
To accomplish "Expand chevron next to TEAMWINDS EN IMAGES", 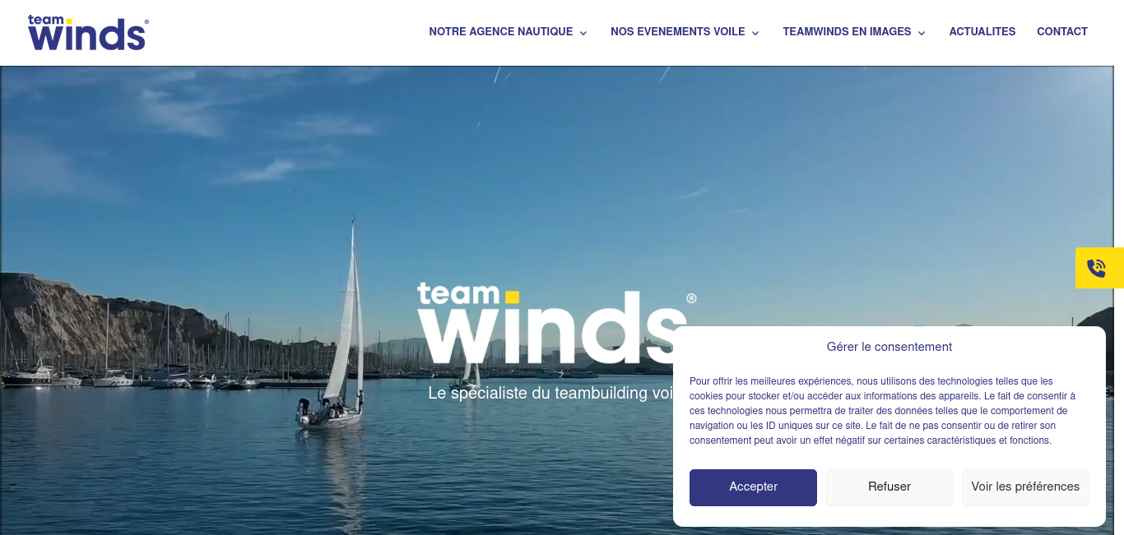I will pos(922,33).
